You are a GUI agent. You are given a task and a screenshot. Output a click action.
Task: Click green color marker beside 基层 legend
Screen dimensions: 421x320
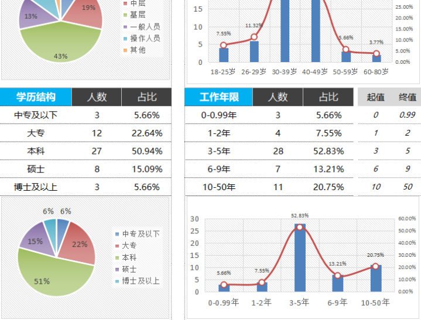pyautogui.click(x=125, y=15)
